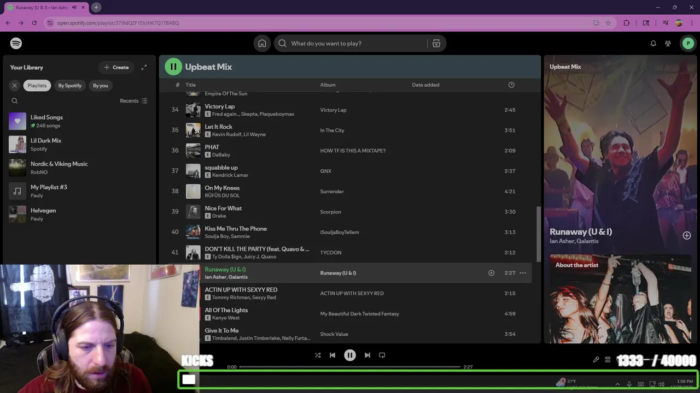
Task: Open Friend Activity icon
Action: (668, 43)
